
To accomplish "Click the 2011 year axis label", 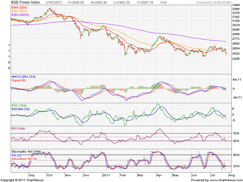I will click(106, 175).
